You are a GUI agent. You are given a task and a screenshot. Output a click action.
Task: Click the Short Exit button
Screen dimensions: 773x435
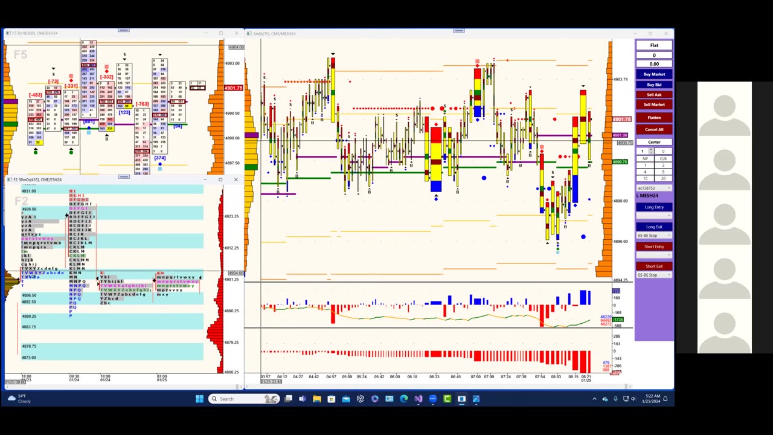(x=654, y=266)
